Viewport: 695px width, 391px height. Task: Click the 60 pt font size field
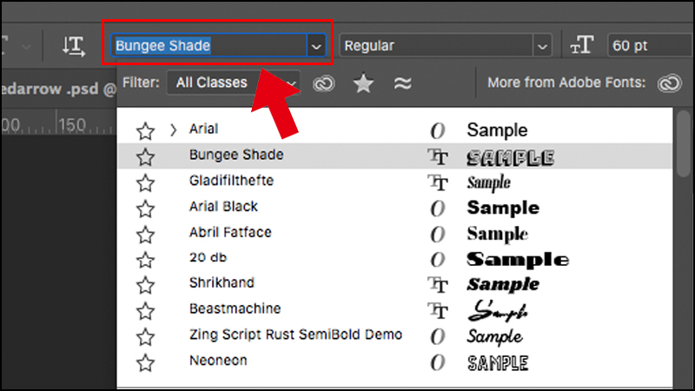pos(647,46)
